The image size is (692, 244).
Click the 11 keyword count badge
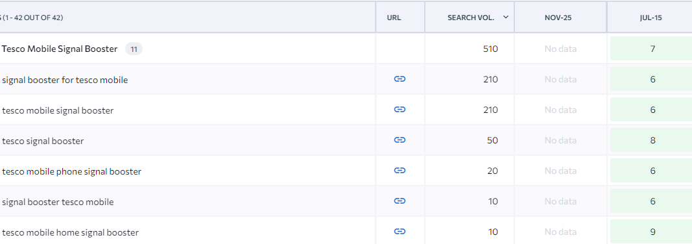[134, 49]
